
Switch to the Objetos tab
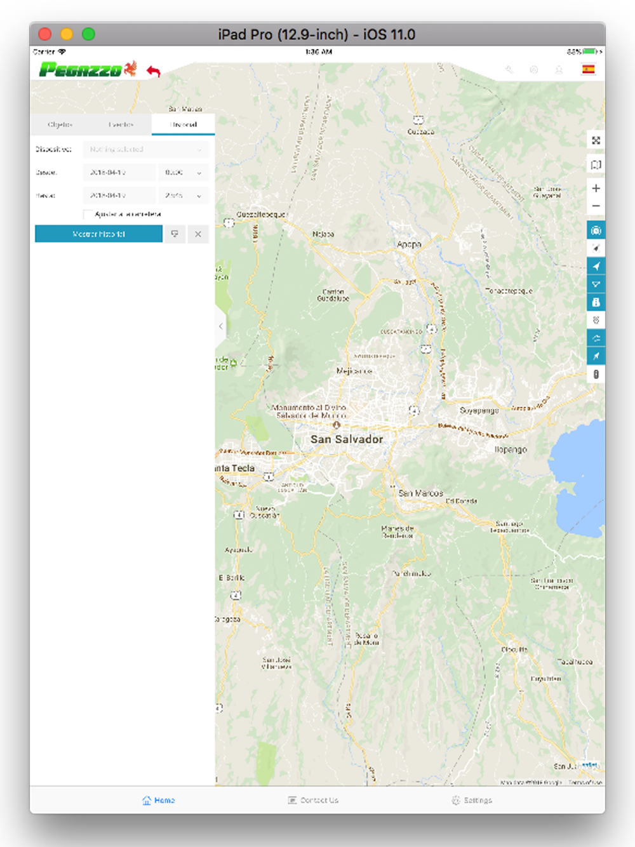[x=60, y=124]
